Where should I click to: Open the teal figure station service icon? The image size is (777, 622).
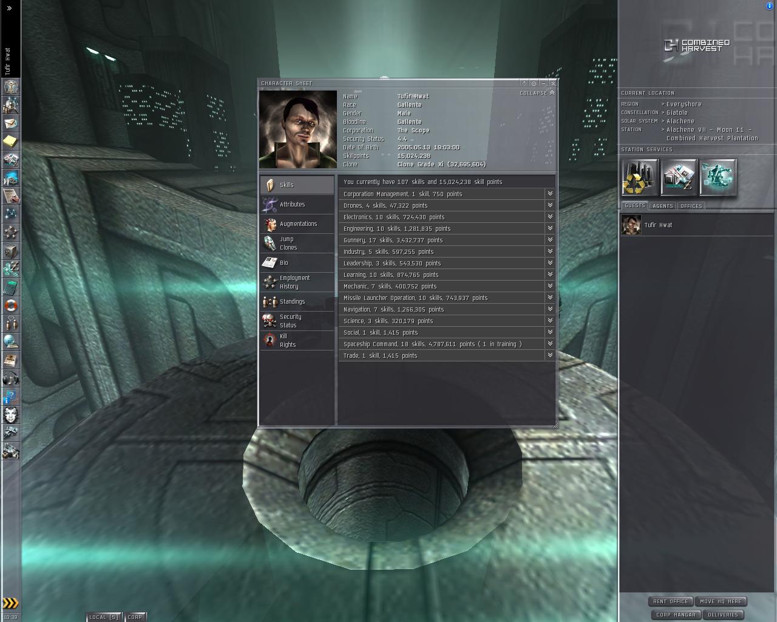(x=718, y=177)
